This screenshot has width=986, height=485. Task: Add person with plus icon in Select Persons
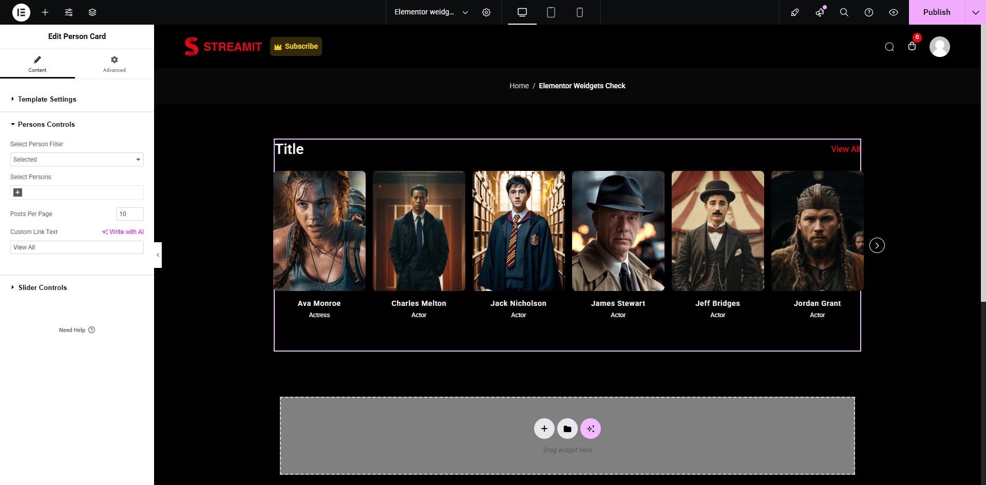(x=17, y=192)
